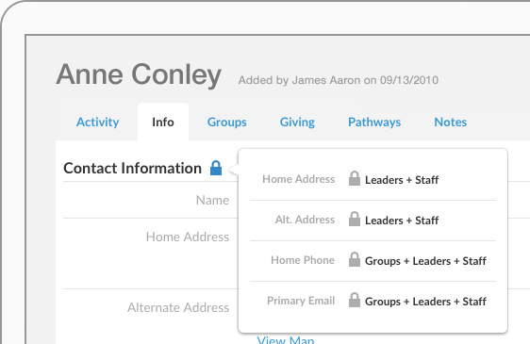Screen dimensions: 530x344
Task: Click the lock icon beside Alt. Address
Action: pos(355,219)
